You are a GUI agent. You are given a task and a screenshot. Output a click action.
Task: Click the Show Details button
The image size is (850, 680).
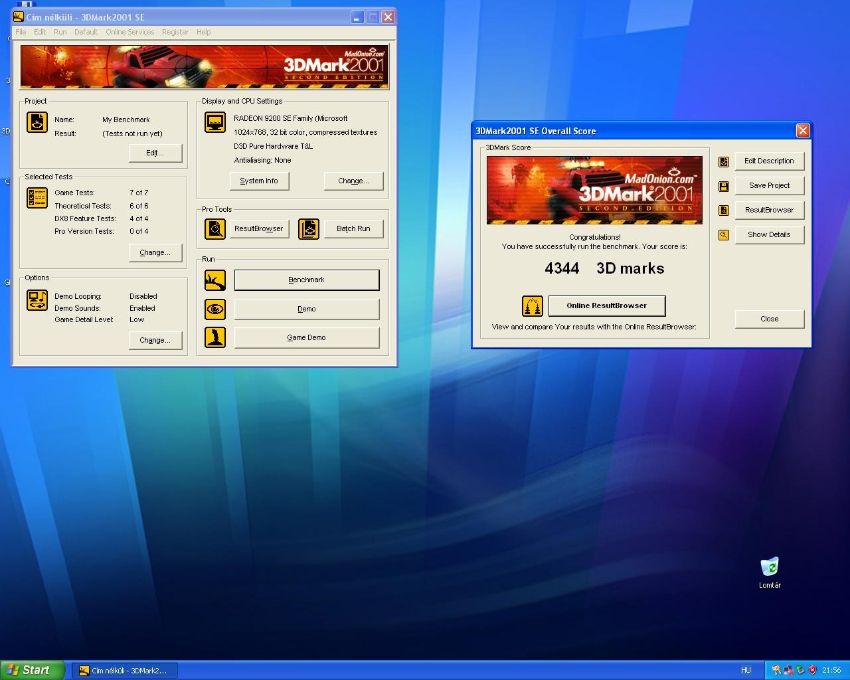pyautogui.click(x=770, y=234)
